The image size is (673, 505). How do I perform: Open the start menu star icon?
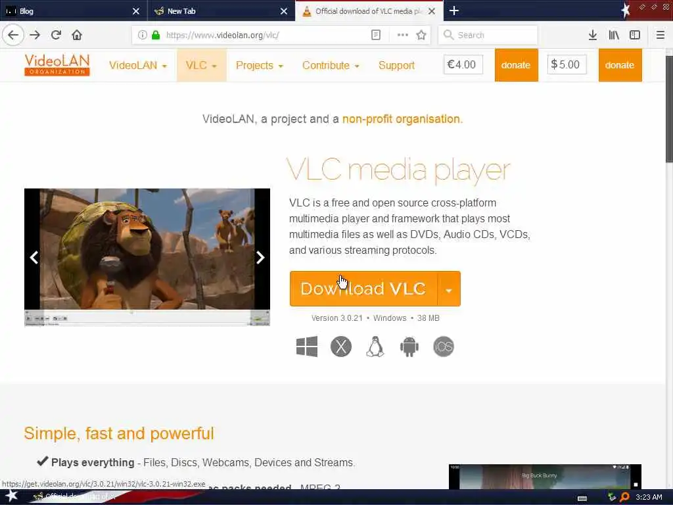(11, 496)
